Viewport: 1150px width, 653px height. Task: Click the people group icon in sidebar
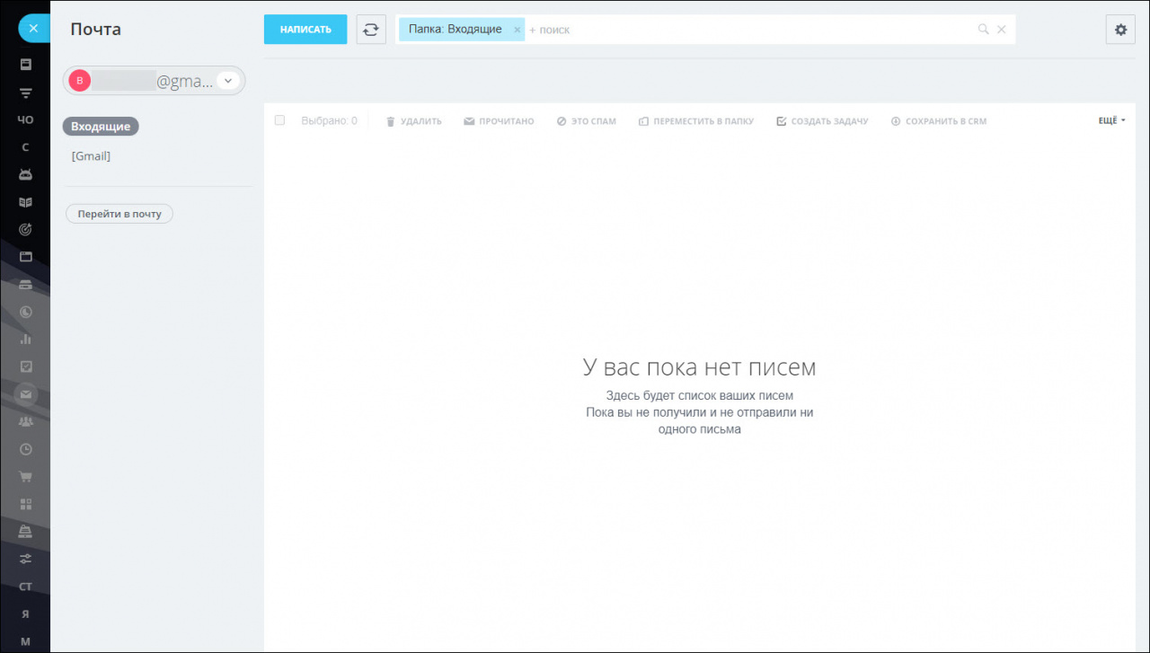point(26,421)
